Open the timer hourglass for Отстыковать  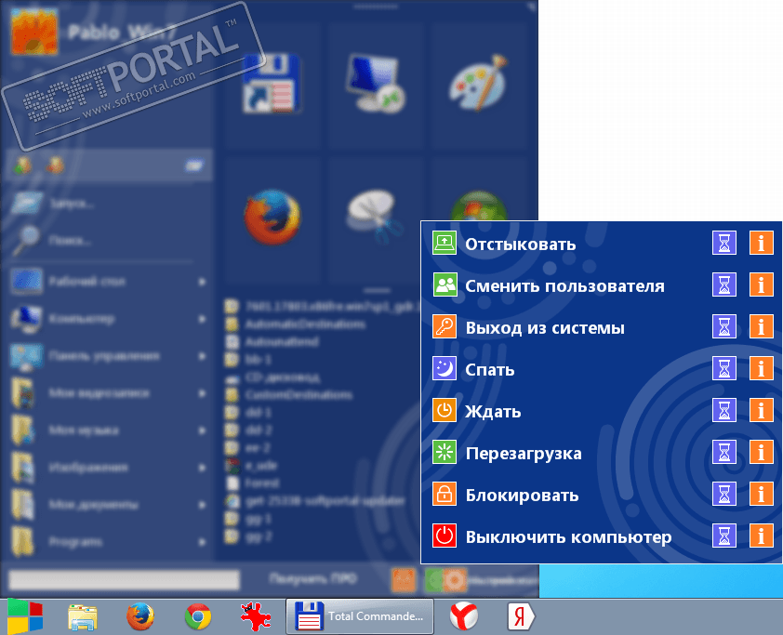[x=724, y=243]
